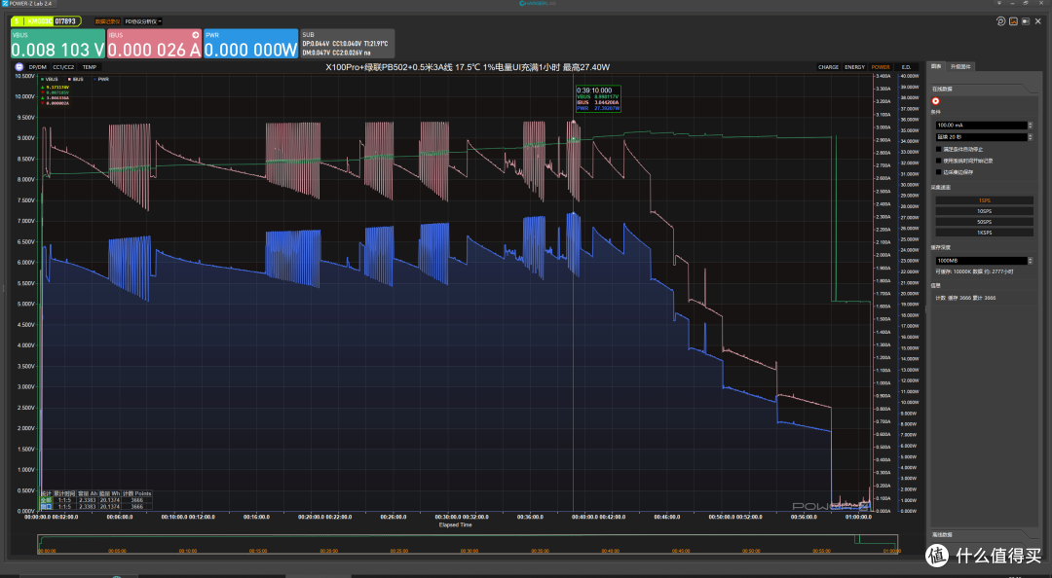Toggle the panel layout icon beside the chart icon

tap(1026, 21)
